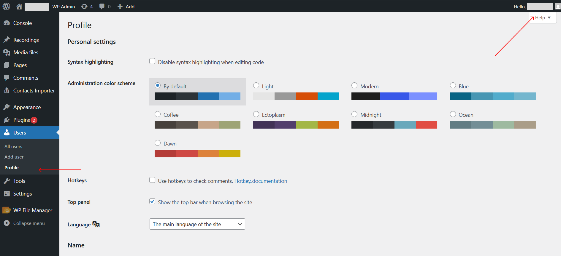Click the WordPress logo icon
This screenshot has width=561, height=256.
coord(6,6)
